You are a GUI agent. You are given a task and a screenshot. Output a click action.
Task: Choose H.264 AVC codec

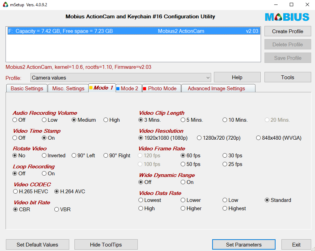[x=70, y=192]
